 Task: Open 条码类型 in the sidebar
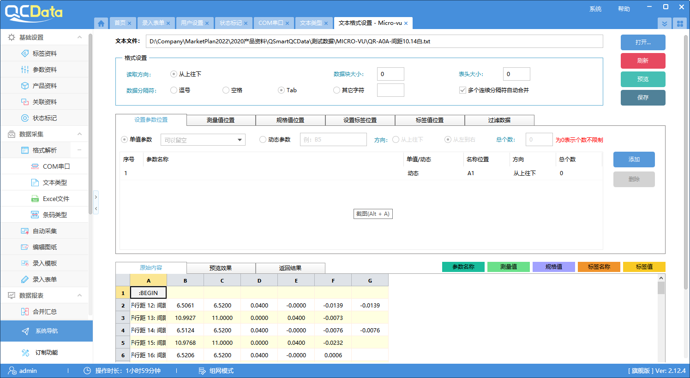click(54, 215)
